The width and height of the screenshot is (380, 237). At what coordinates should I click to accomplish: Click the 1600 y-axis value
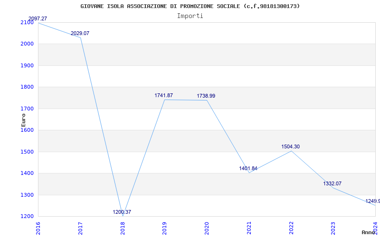point(27,130)
